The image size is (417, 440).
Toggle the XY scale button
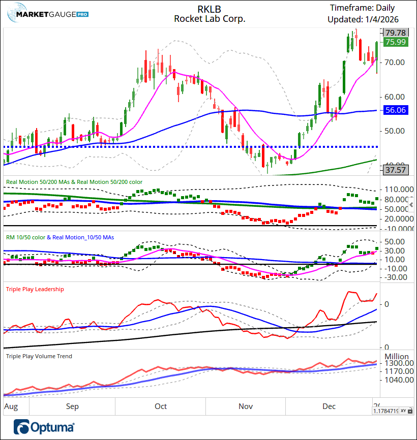(x=403, y=411)
